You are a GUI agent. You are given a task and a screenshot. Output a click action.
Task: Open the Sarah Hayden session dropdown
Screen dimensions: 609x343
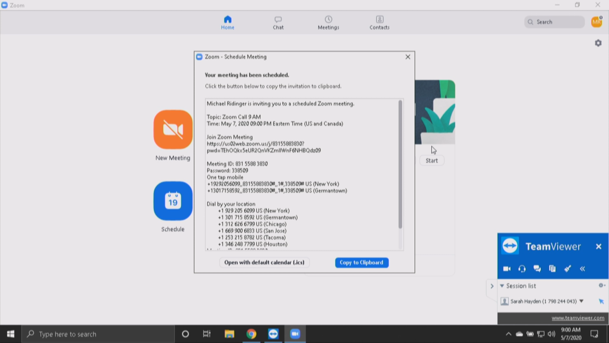pyautogui.click(x=581, y=301)
